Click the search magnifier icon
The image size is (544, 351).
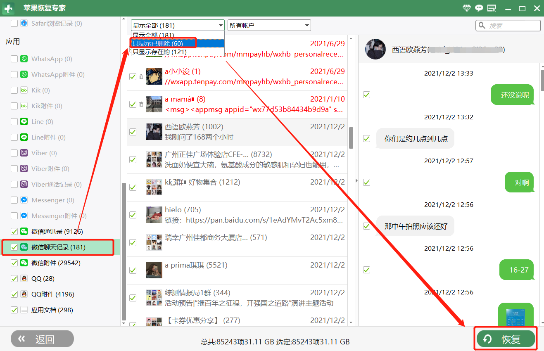[x=482, y=26]
